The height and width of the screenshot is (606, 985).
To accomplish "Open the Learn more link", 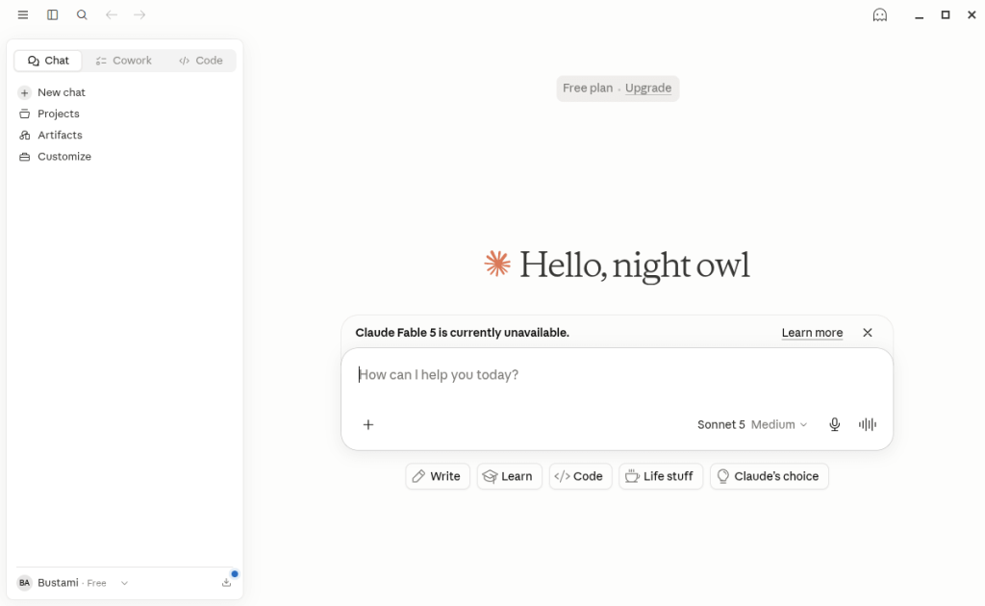I will 812,333.
